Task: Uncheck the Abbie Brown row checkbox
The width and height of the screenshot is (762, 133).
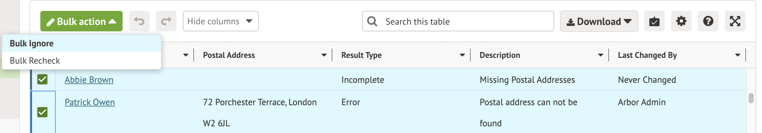Action: tap(42, 79)
